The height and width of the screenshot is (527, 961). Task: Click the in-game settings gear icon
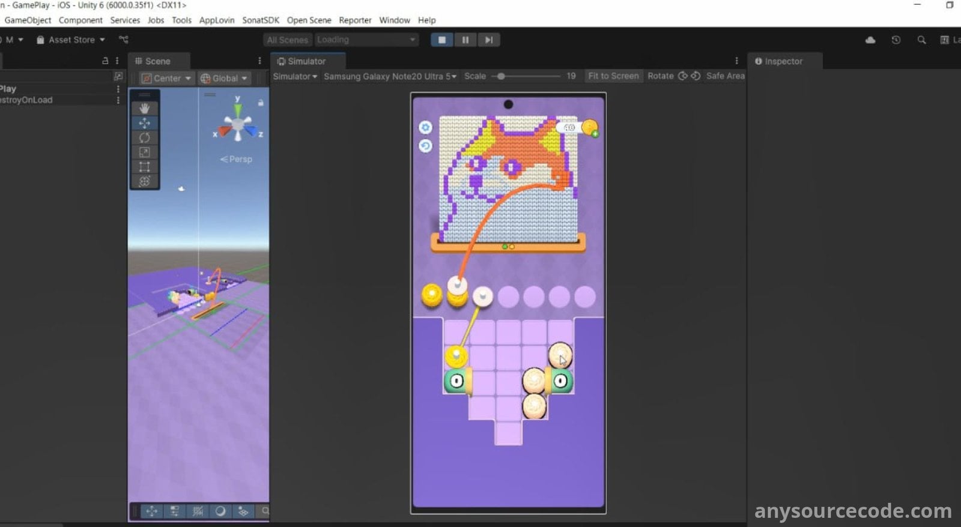pos(425,127)
